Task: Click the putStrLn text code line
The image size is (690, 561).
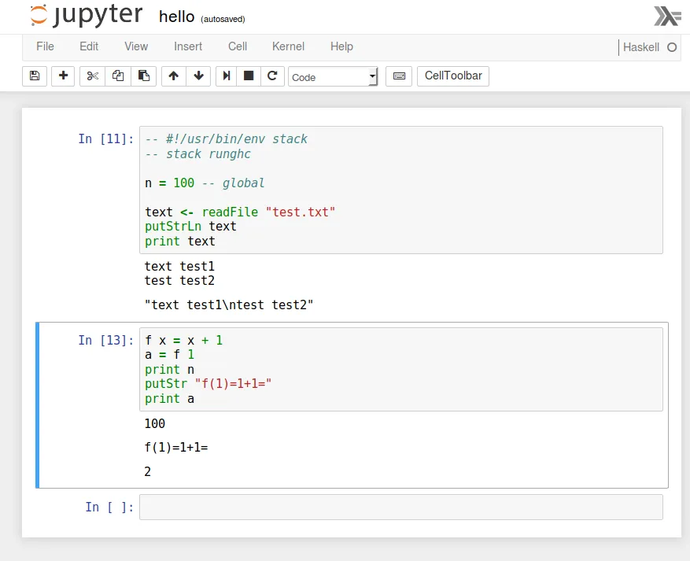Action: [x=190, y=226]
